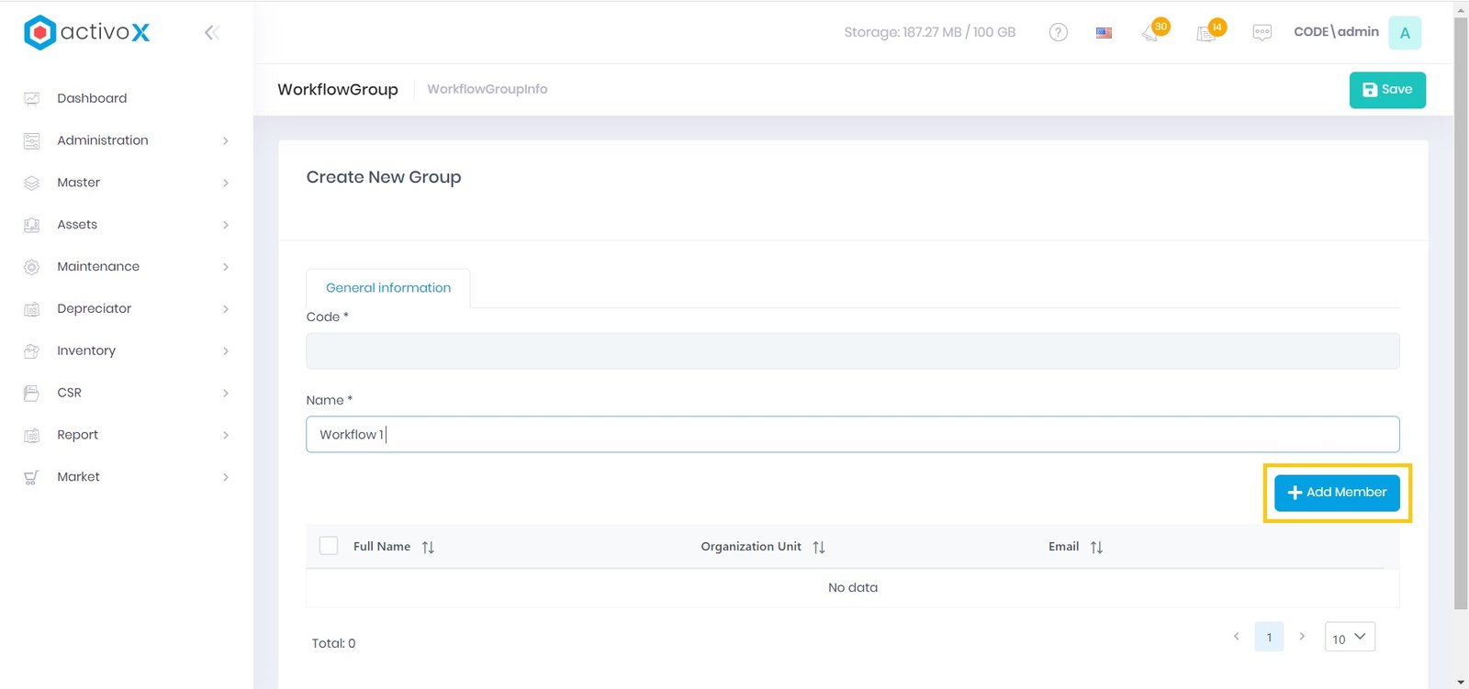Viewport: 1469px width, 689px height.
Task: Open notifications bell with 30 badge
Action: click(1151, 33)
